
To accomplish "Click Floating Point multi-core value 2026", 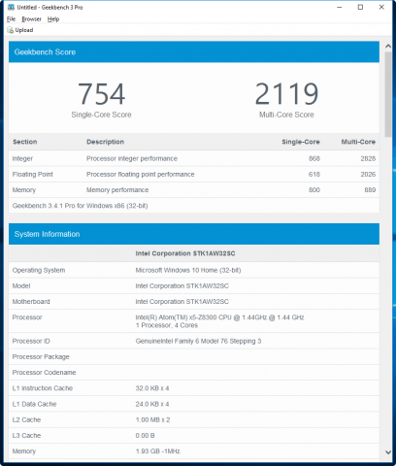I will pyautogui.click(x=368, y=174).
